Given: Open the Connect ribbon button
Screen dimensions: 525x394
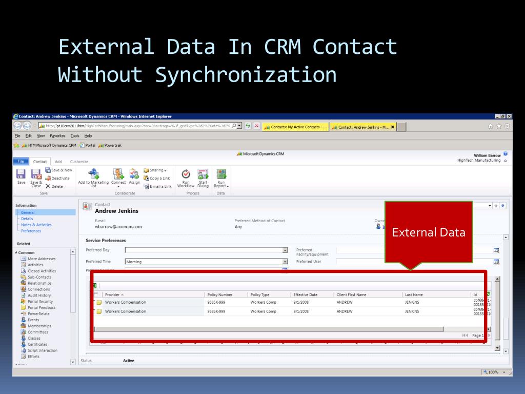Looking at the screenshot, I should coord(118,178).
